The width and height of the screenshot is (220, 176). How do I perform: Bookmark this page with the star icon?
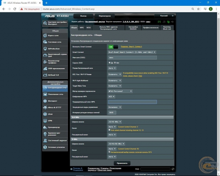click(x=198, y=9)
